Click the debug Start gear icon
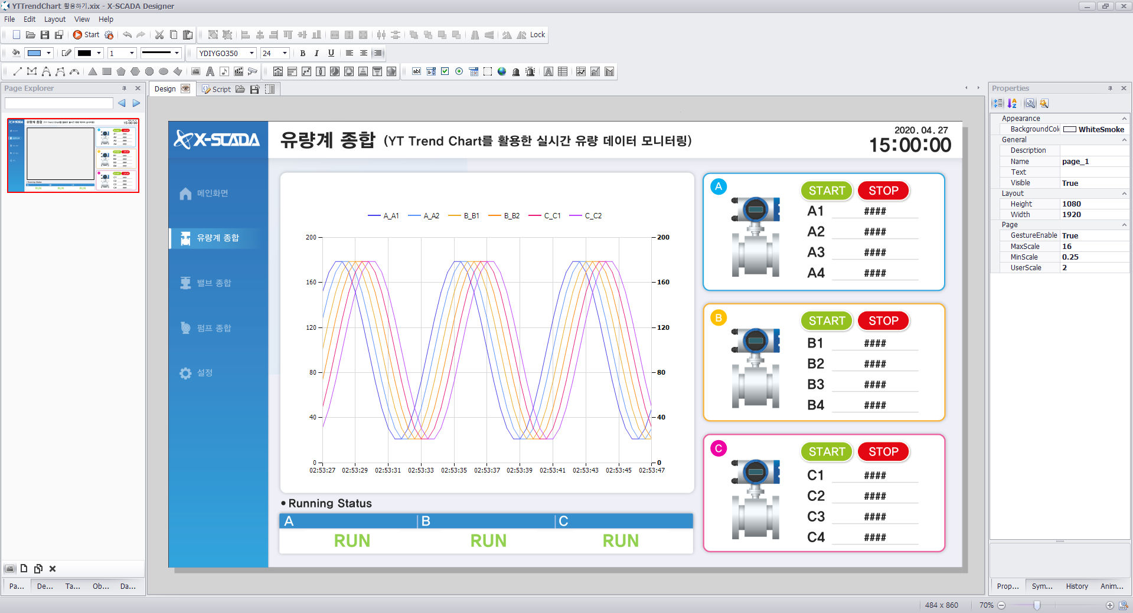 pos(109,35)
